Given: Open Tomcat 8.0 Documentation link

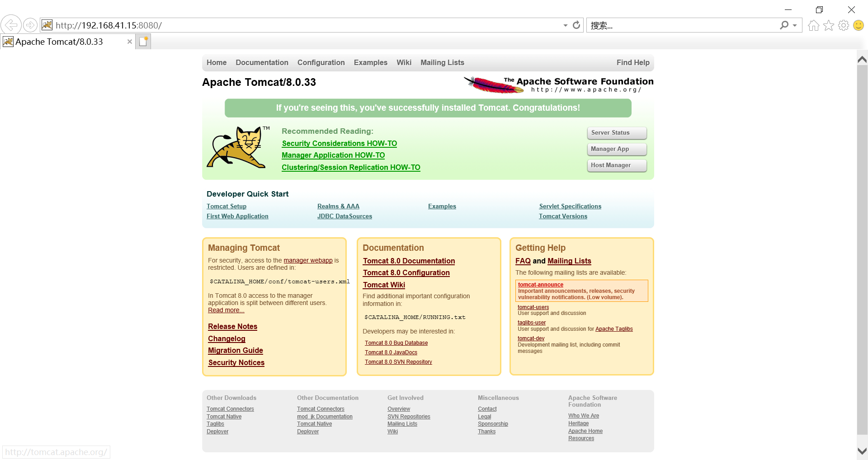Looking at the screenshot, I should (x=409, y=261).
